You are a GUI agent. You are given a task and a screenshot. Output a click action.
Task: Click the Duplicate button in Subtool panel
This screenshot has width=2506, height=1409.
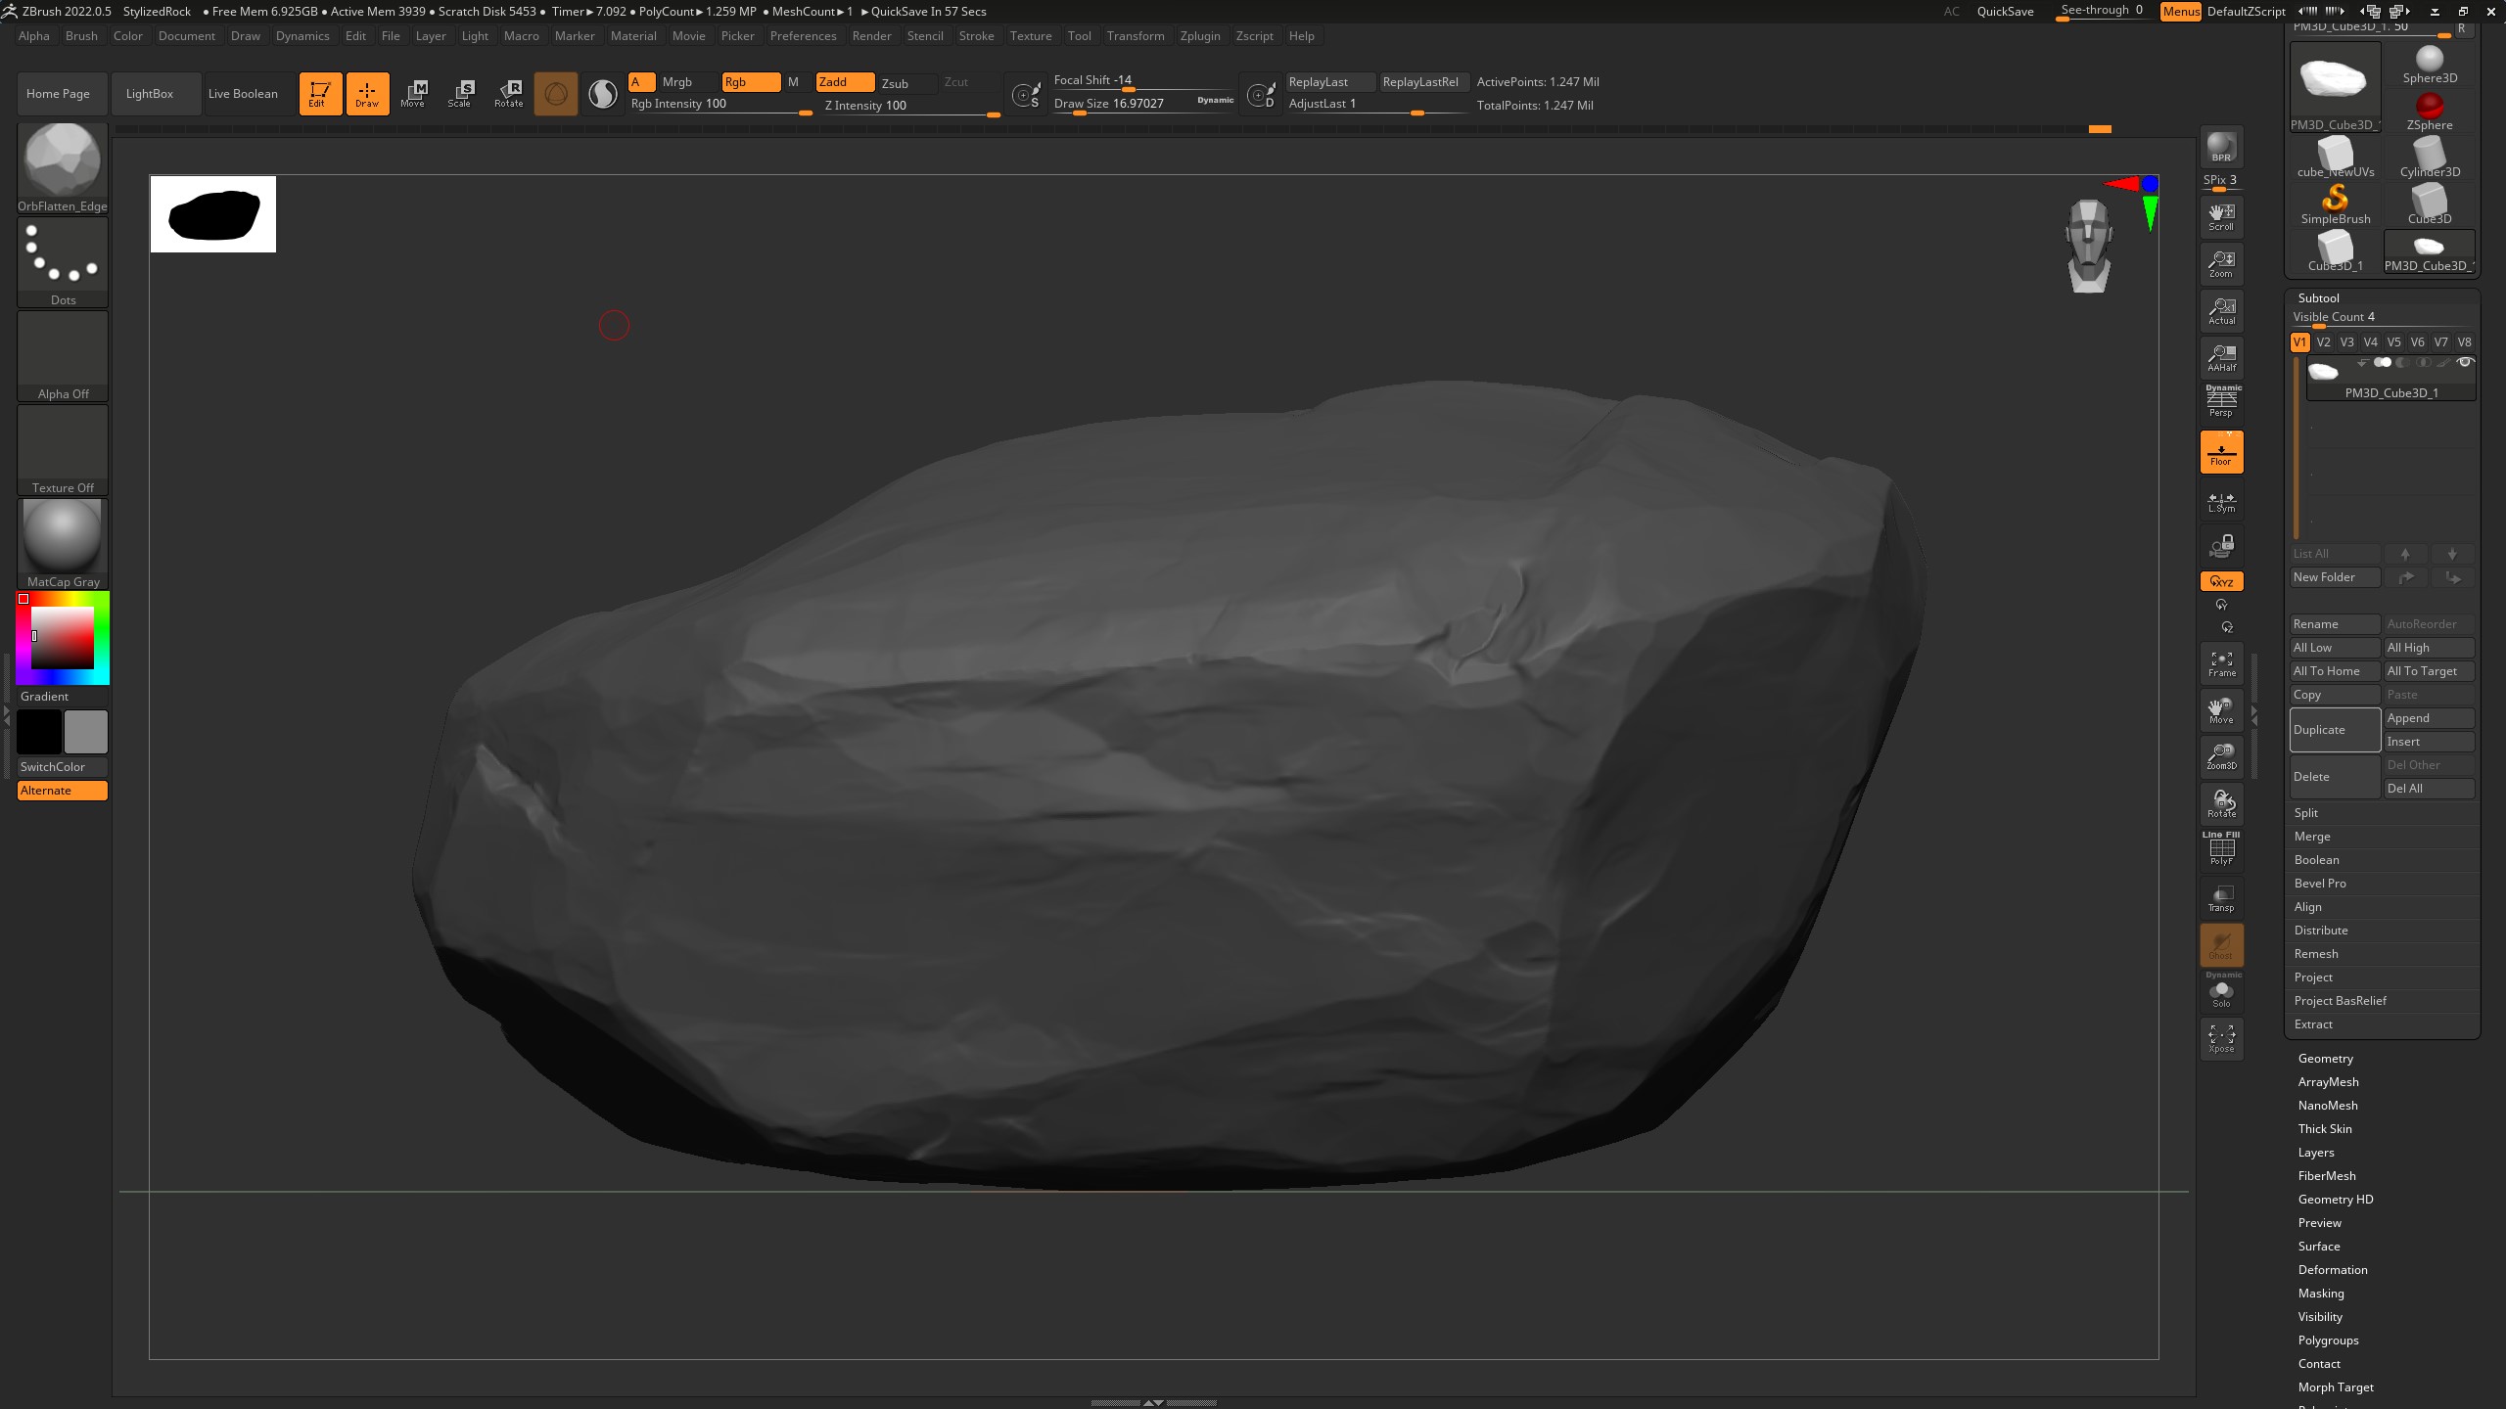tap(2334, 729)
